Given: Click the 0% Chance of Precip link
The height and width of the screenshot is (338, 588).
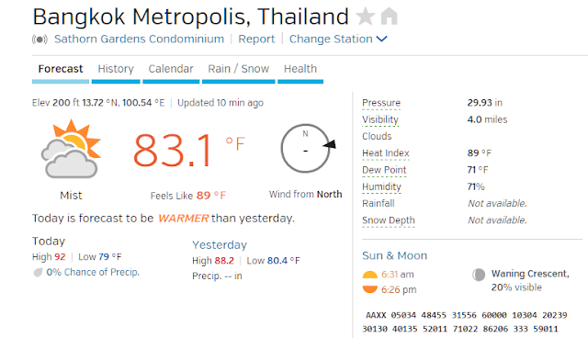Looking at the screenshot, I should (93, 273).
